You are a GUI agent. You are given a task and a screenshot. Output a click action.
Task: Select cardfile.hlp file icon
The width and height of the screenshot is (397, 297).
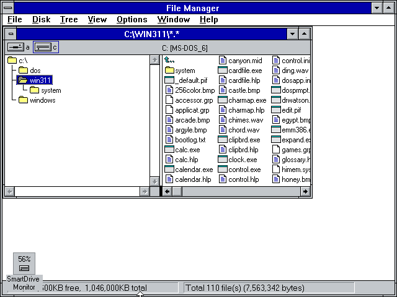point(223,80)
